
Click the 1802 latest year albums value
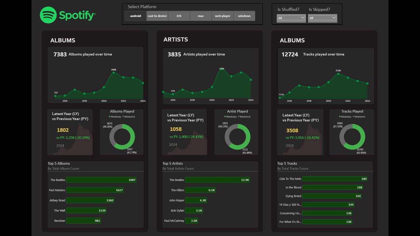(63, 130)
